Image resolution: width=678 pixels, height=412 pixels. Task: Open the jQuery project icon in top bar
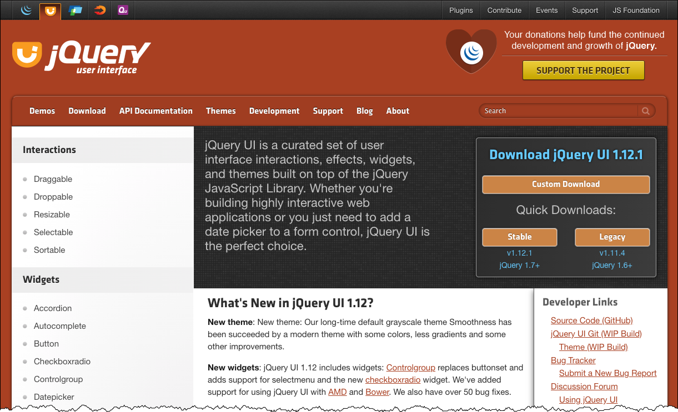click(26, 10)
